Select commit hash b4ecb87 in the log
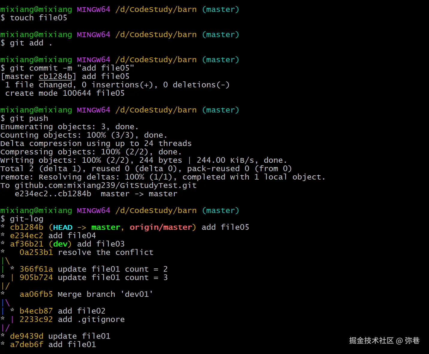Screen dimensions: 429x354 (x=36, y=311)
